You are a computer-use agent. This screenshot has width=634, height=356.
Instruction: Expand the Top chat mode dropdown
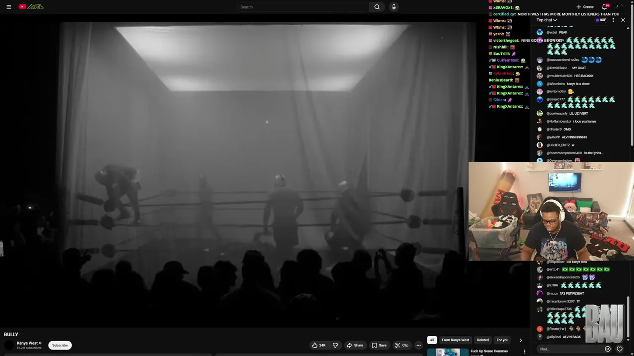[547, 20]
